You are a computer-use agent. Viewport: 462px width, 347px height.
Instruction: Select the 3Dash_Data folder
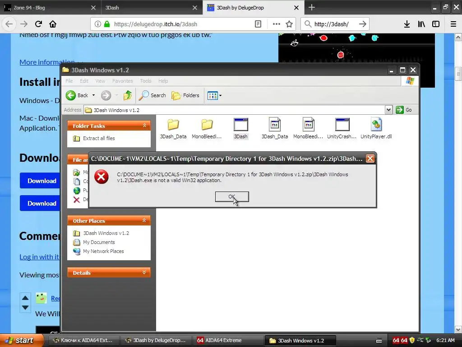(173, 129)
